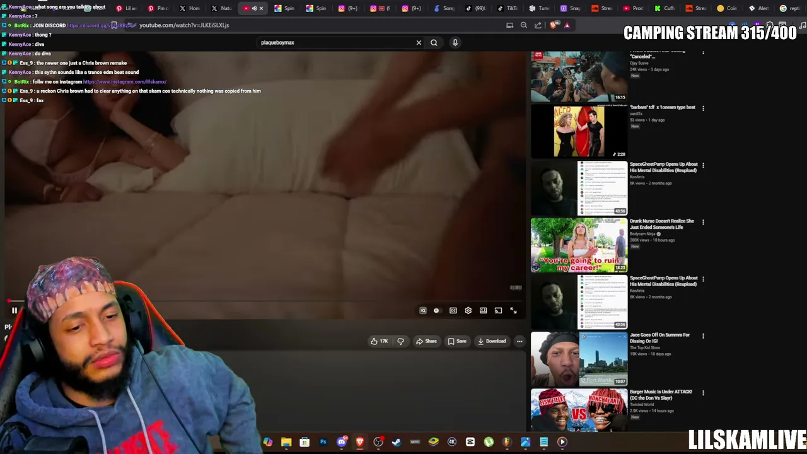Image resolution: width=807 pixels, height=454 pixels.
Task: Open 'barbars' tdf x 1oneam type beat video
Action: [x=662, y=107]
